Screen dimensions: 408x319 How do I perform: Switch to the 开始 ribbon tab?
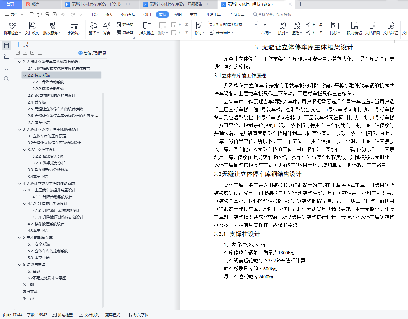(94, 14)
